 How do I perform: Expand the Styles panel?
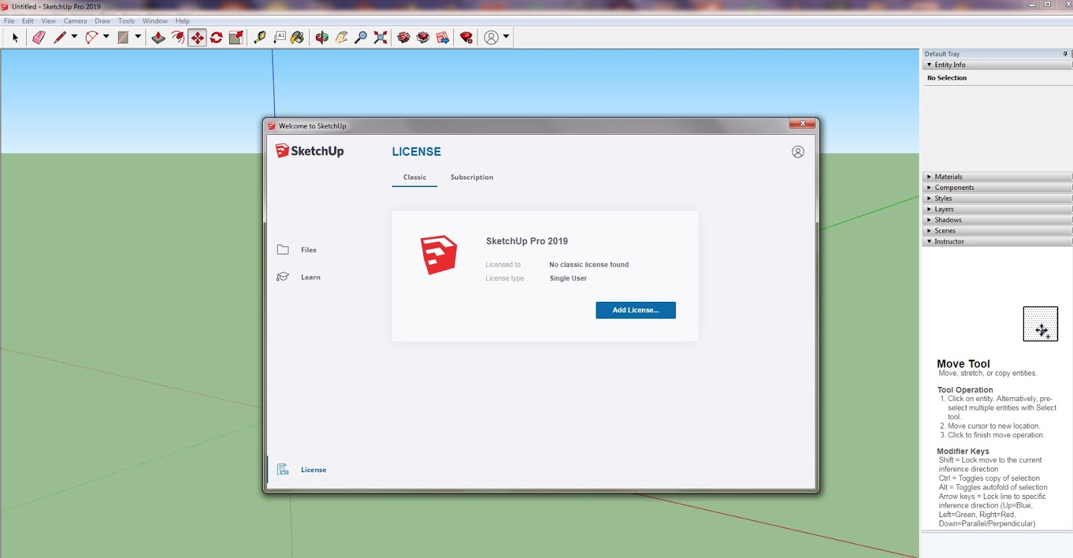point(997,199)
